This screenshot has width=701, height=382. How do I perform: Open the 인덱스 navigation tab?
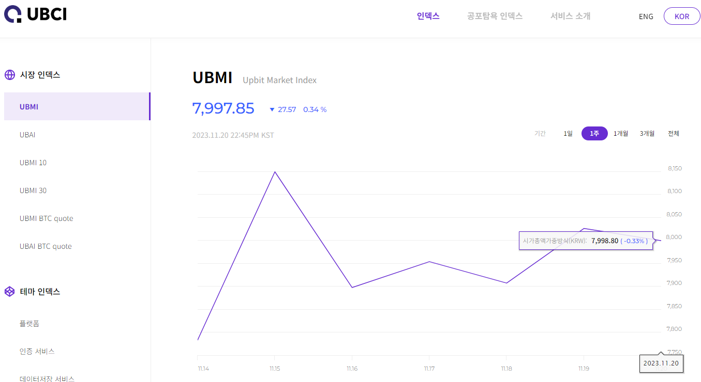428,16
